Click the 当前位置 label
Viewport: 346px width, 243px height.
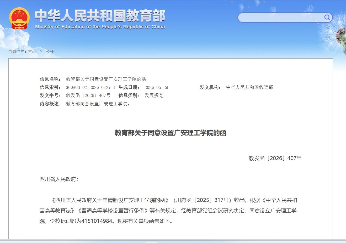point(17,52)
